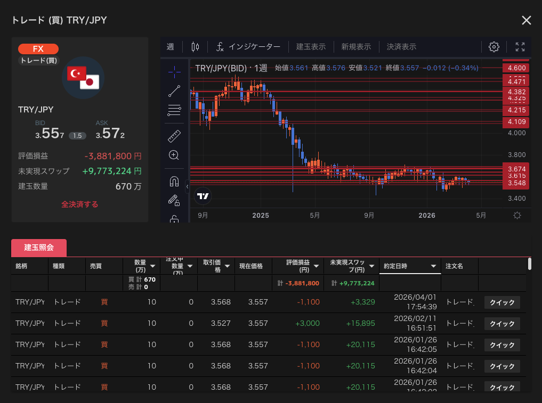The height and width of the screenshot is (403, 542).
Task: Select the crosshair cursor tool
Action: pyautogui.click(x=174, y=70)
